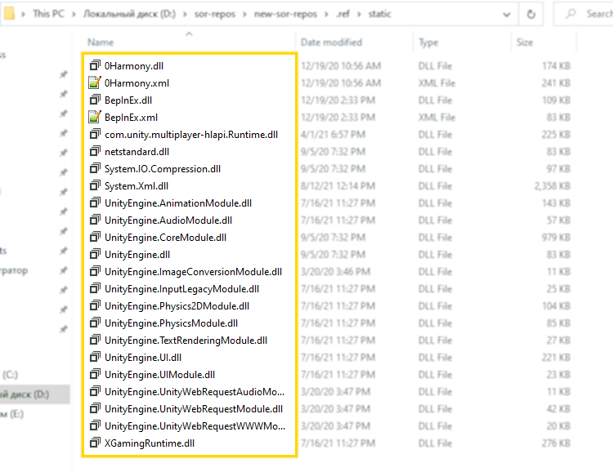Click the UnityEngine.PhysicsModule.dll icon
This screenshot has height=472, width=613.
click(x=95, y=323)
